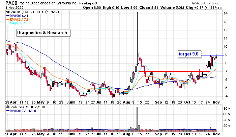
Task: Click the cyan MA(8) legend line marker
Action: pyautogui.click(x=8, y=23)
